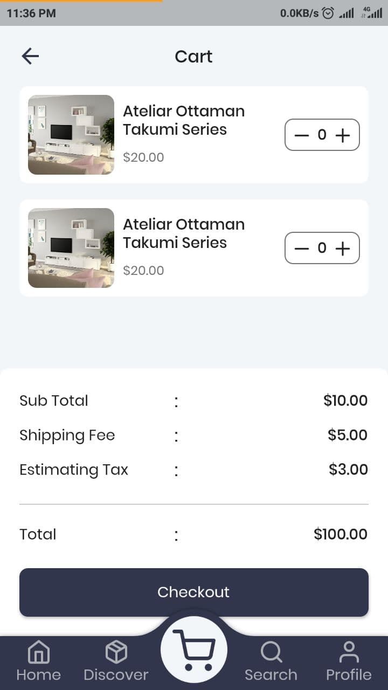Tap the status bar clock time
This screenshot has width=388, height=690.
(x=31, y=13)
